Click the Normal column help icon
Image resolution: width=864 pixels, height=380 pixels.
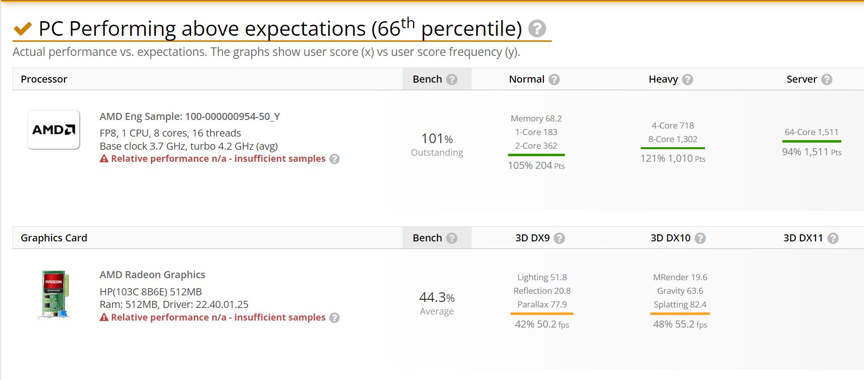click(x=554, y=80)
